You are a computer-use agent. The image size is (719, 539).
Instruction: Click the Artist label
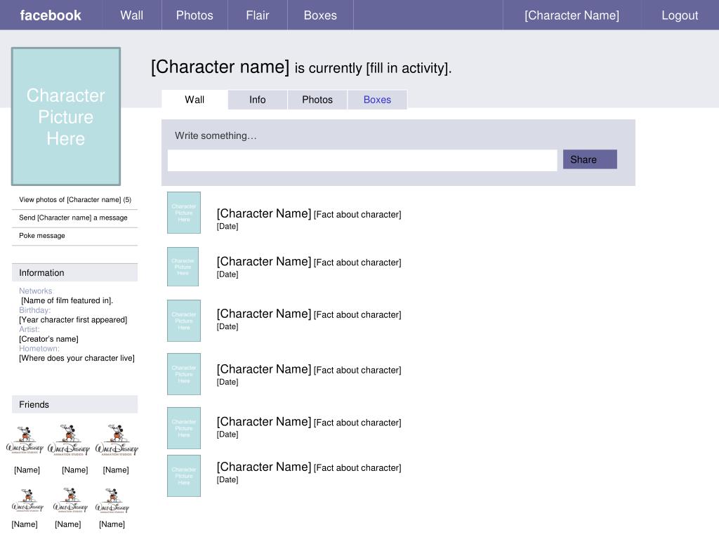(x=29, y=330)
